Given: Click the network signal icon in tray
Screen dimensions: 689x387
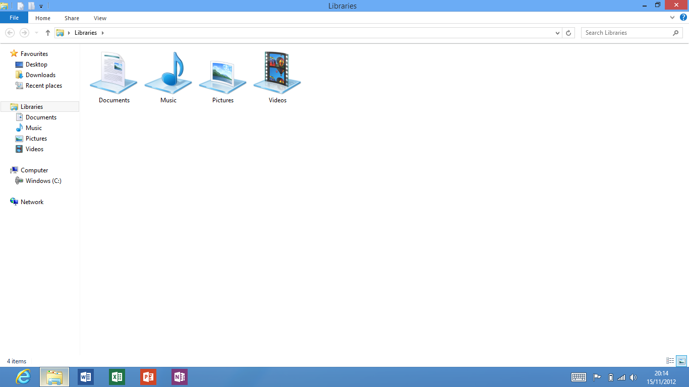Looking at the screenshot, I should [621, 377].
